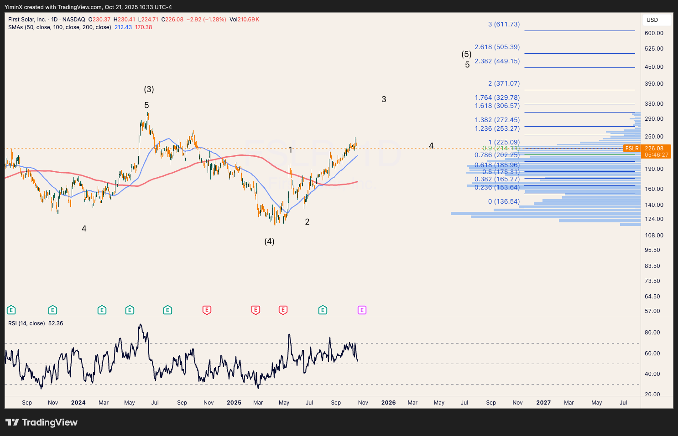Click the November 2023 green earnings marker
The height and width of the screenshot is (436, 678).
(x=52, y=310)
